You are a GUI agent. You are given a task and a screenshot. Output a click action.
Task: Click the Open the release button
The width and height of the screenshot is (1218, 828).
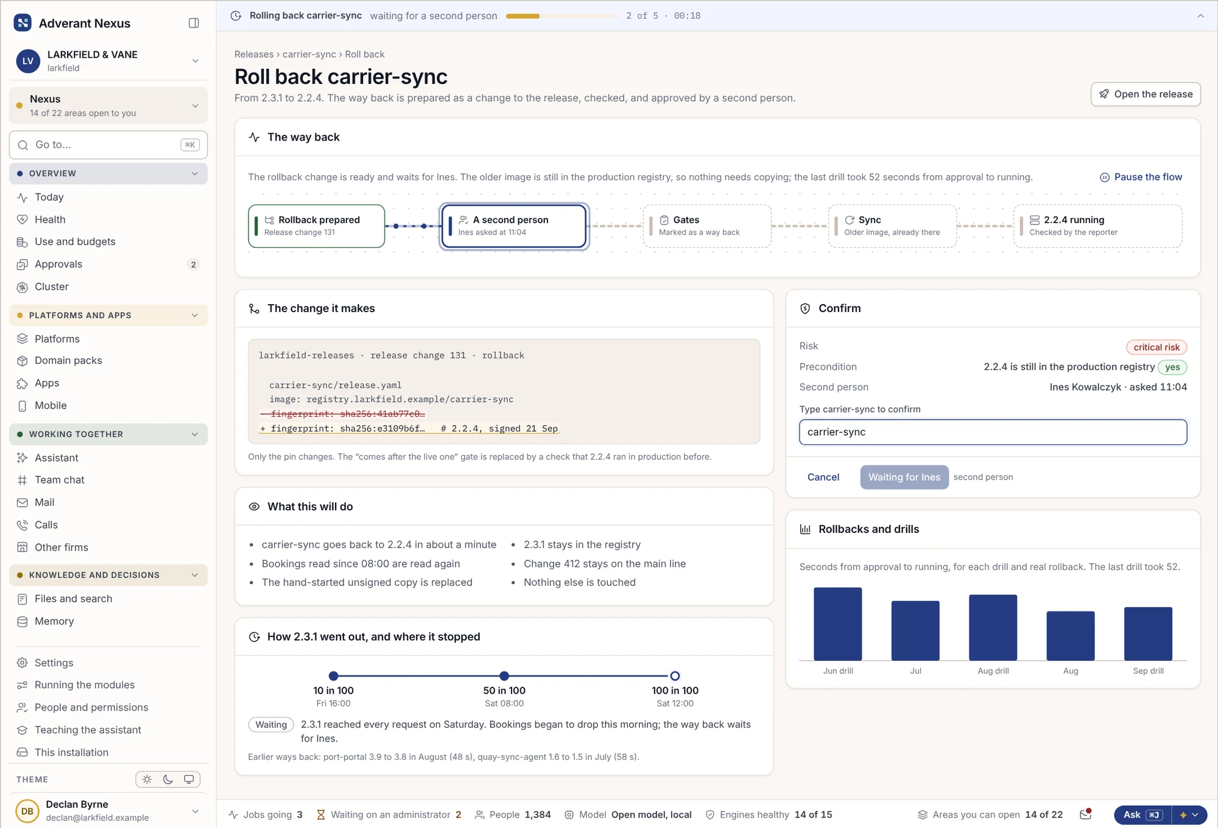tap(1146, 94)
